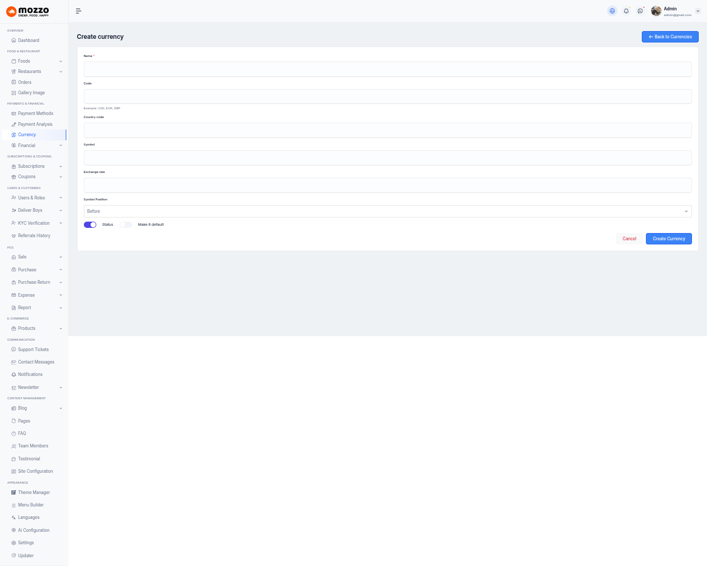The width and height of the screenshot is (707, 566).
Task: Open the Symbol Position dropdown
Action: coord(388,211)
